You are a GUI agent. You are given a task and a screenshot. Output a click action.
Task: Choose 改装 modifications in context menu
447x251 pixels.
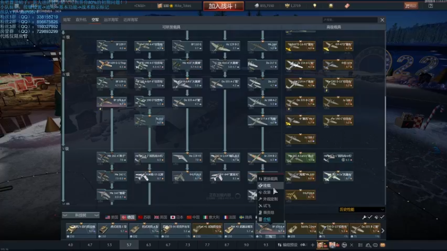(x=270, y=192)
